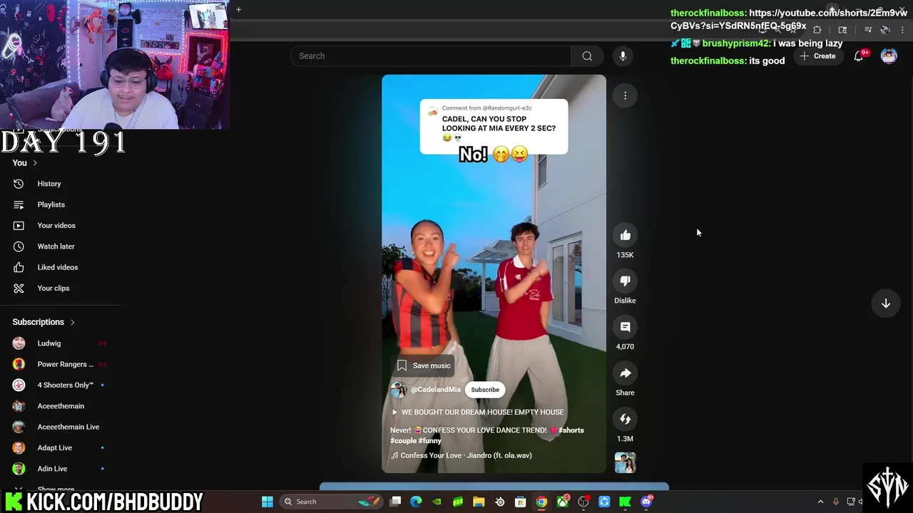Pause the playing short video
Image resolution: width=913 pixels, height=513 pixels.
(x=494, y=274)
